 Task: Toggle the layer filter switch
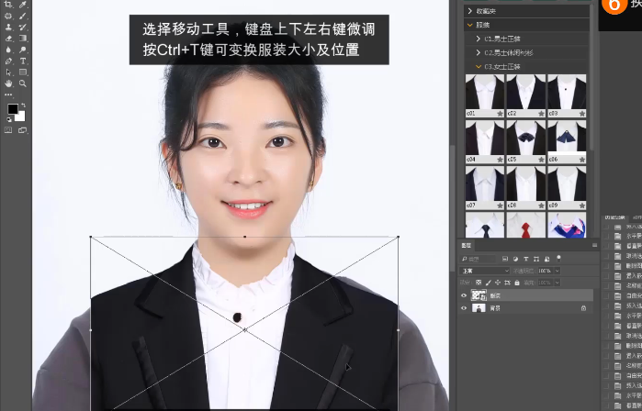(x=559, y=259)
